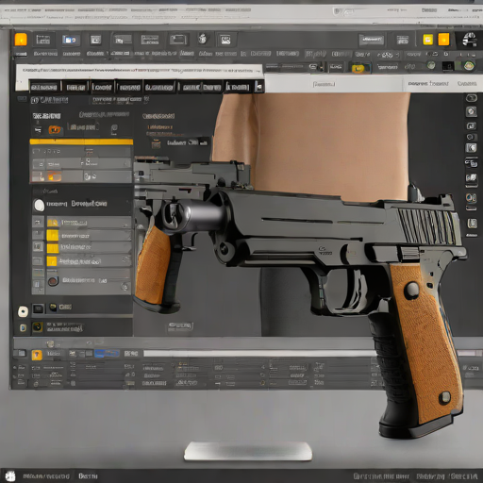This screenshot has width=483, height=483.
Task: Click the small blue icon below the cream icon
Action: point(23,327)
